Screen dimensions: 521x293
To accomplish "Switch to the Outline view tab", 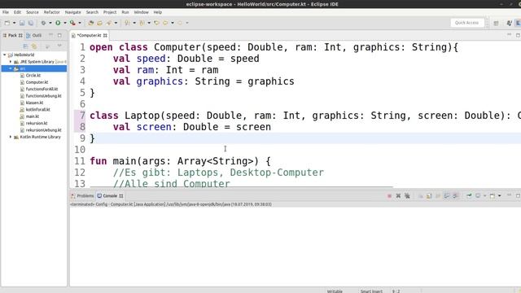I will pos(34,35).
